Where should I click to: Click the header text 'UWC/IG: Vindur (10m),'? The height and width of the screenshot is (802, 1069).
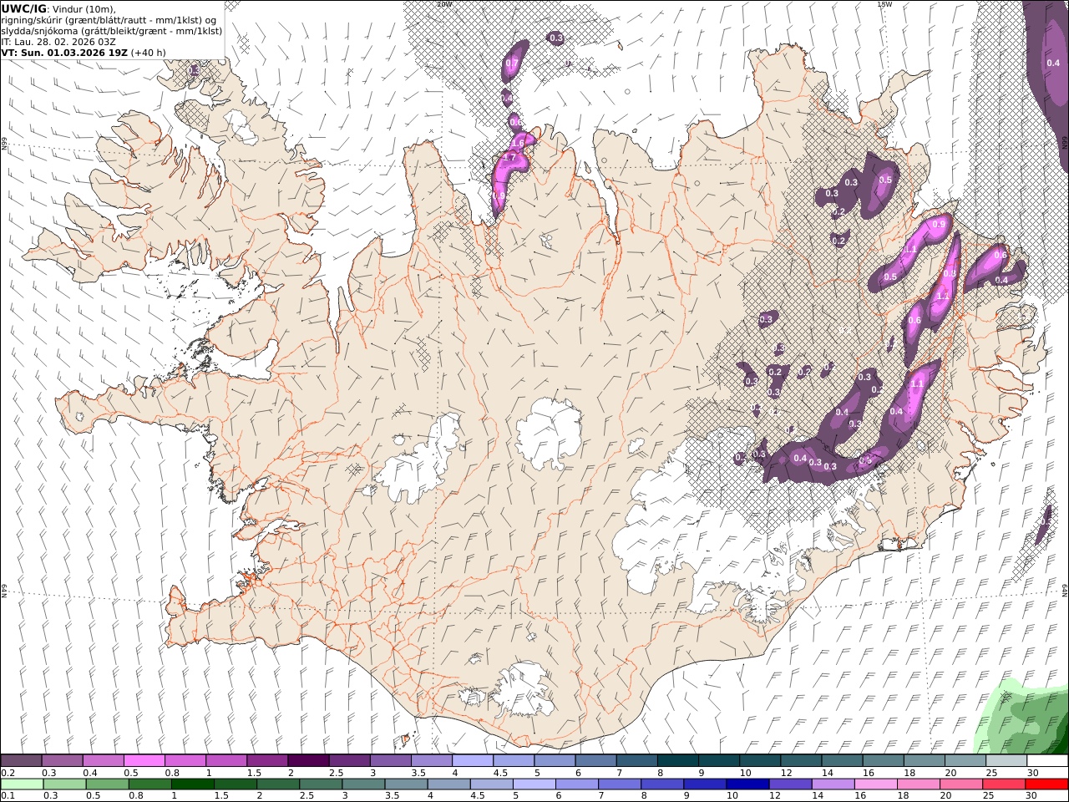58,8
